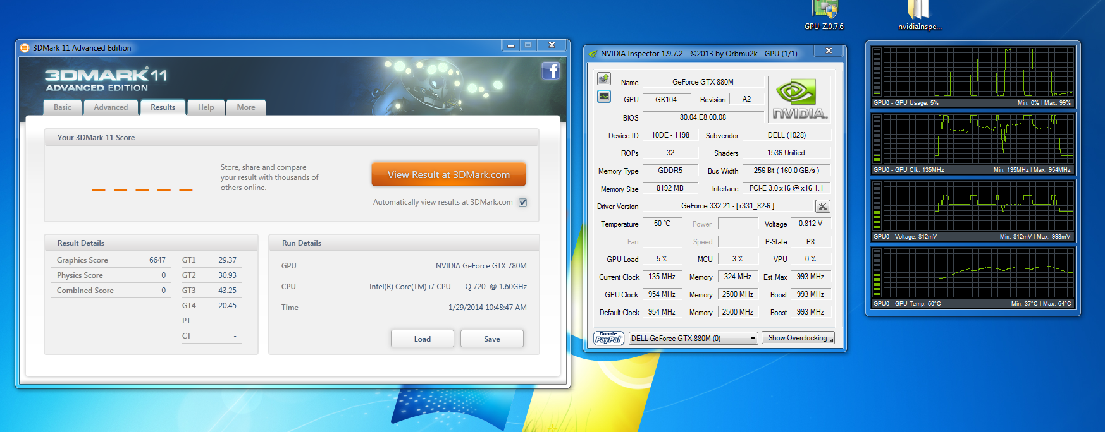Click the Subvendor value 'DELL (1028)'
This screenshot has height=432, width=1105.
[x=786, y=135]
